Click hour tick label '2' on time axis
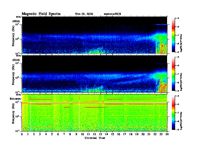The height and width of the screenshot is (154, 199). tap(34, 134)
